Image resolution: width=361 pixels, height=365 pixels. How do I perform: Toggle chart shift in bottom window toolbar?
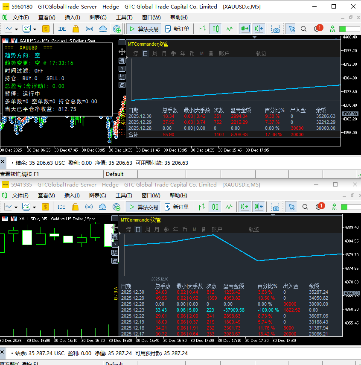[258, 207]
